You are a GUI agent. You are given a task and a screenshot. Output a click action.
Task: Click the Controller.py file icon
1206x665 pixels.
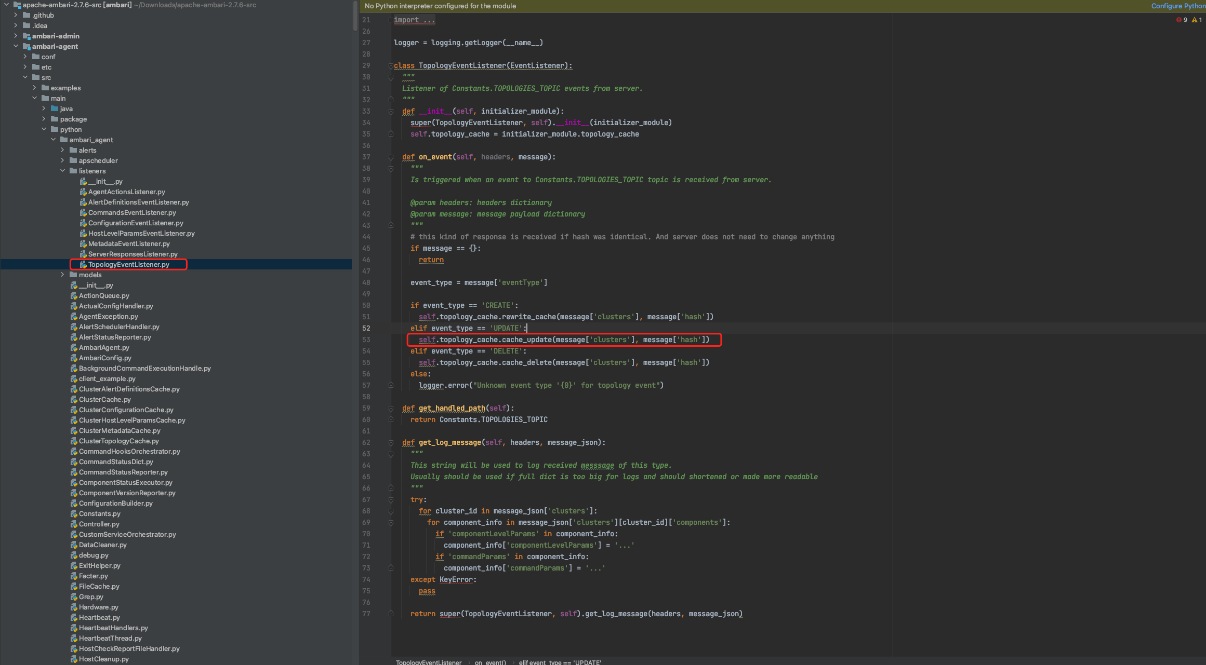[74, 524]
